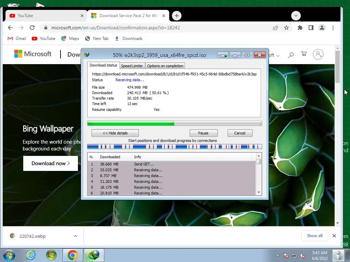Launch Internet Explorer from taskbar
This screenshot has height=262, width=350.
tap(30, 255)
